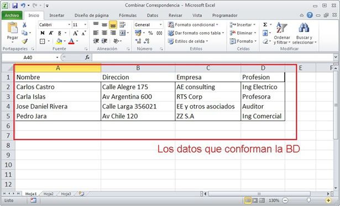Expand the General number format dropdown
340x206 pixels.
[161, 25]
